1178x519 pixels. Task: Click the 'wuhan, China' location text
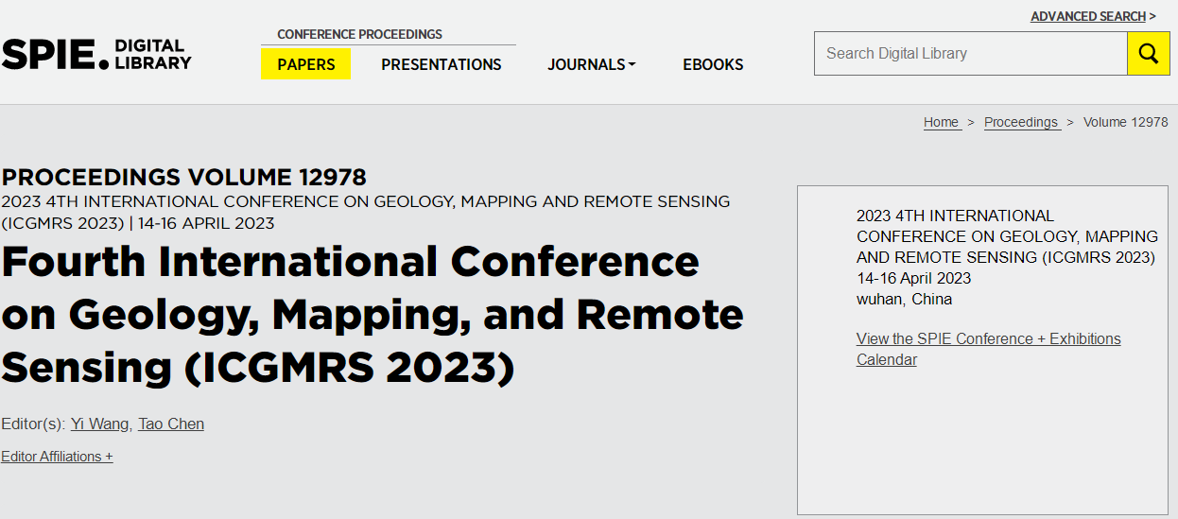904,299
